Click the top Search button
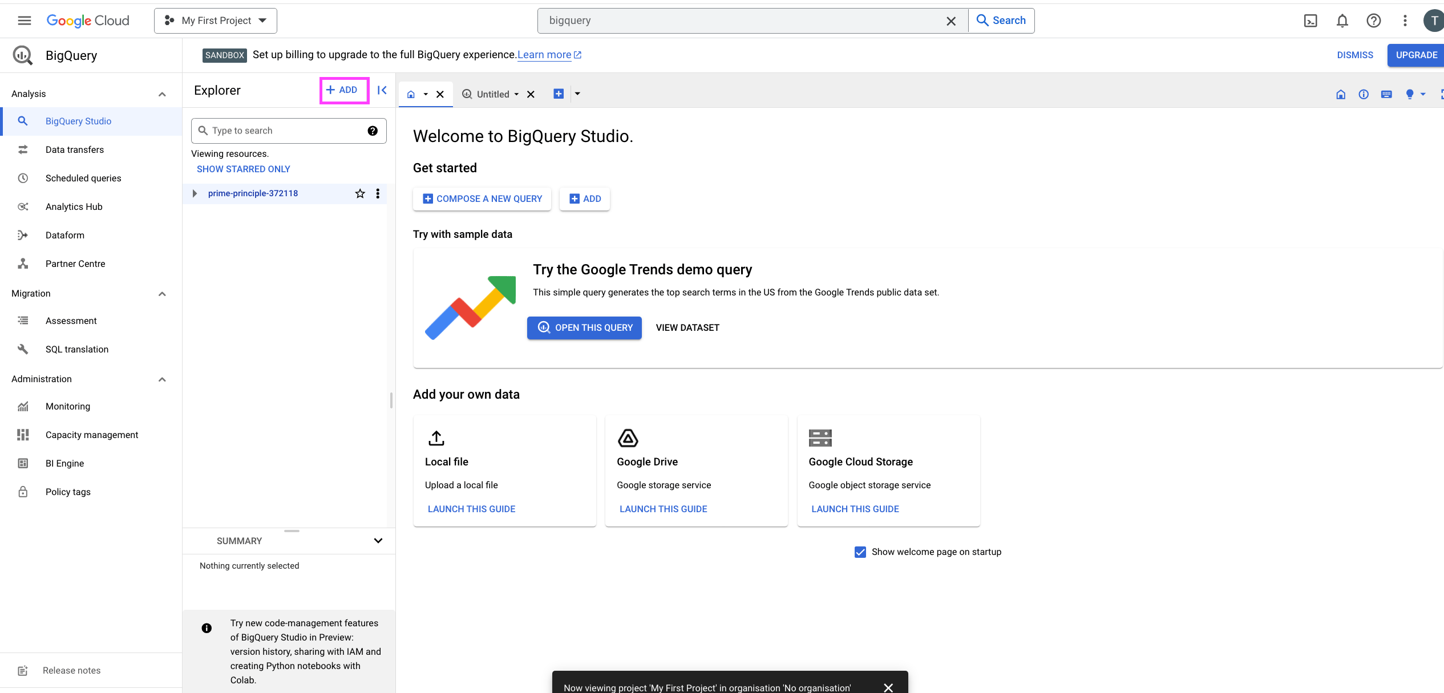Image resolution: width=1444 pixels, height=693 pixels. tap(1001, 21)
